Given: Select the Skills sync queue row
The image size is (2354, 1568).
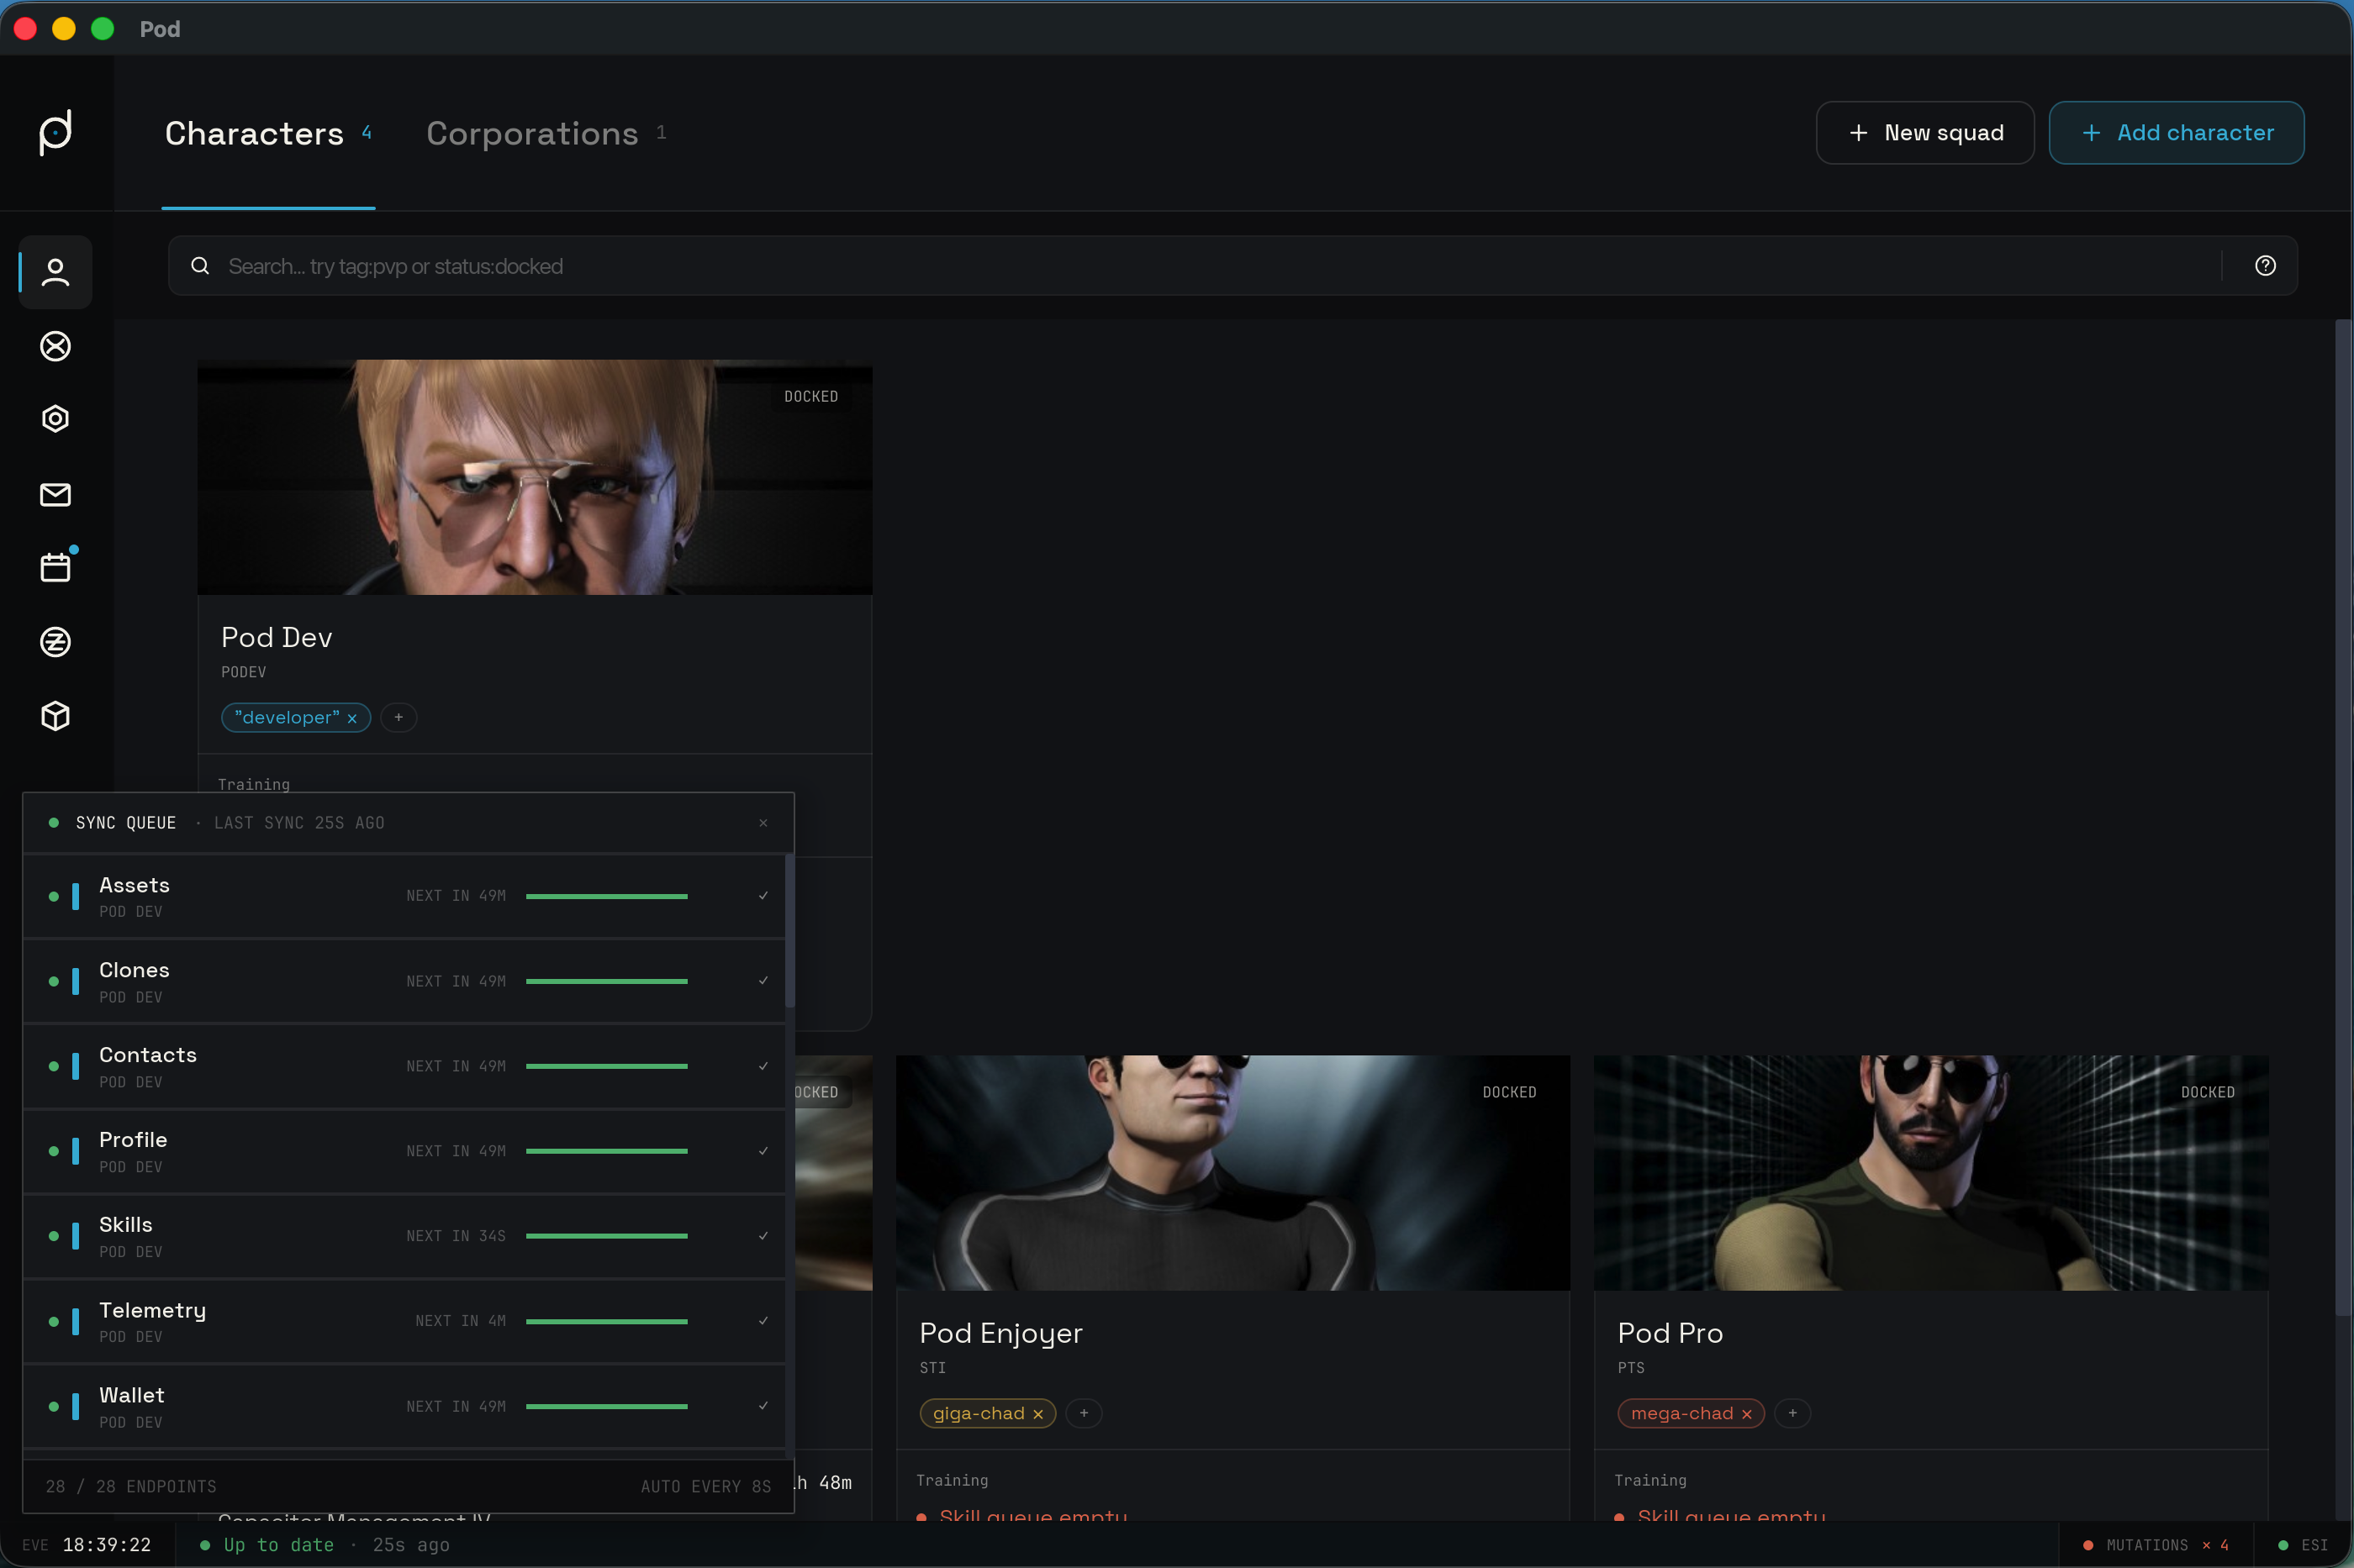Looking at the screenshot, I should click(x=404, y=1236).
